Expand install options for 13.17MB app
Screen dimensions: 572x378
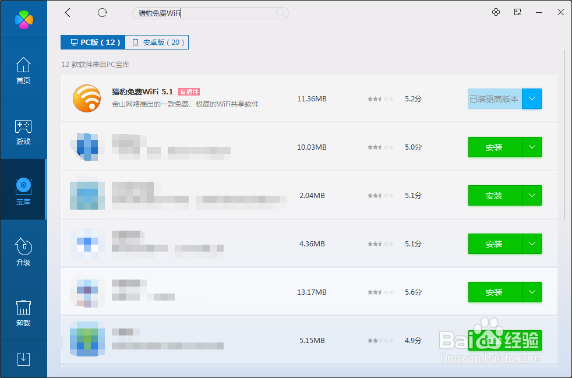click(x=532, y=292)
